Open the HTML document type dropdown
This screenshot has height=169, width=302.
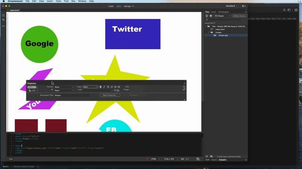155,159
